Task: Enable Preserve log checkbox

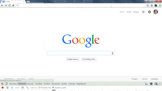Action: pyautogui.click(x=39, y=87)
